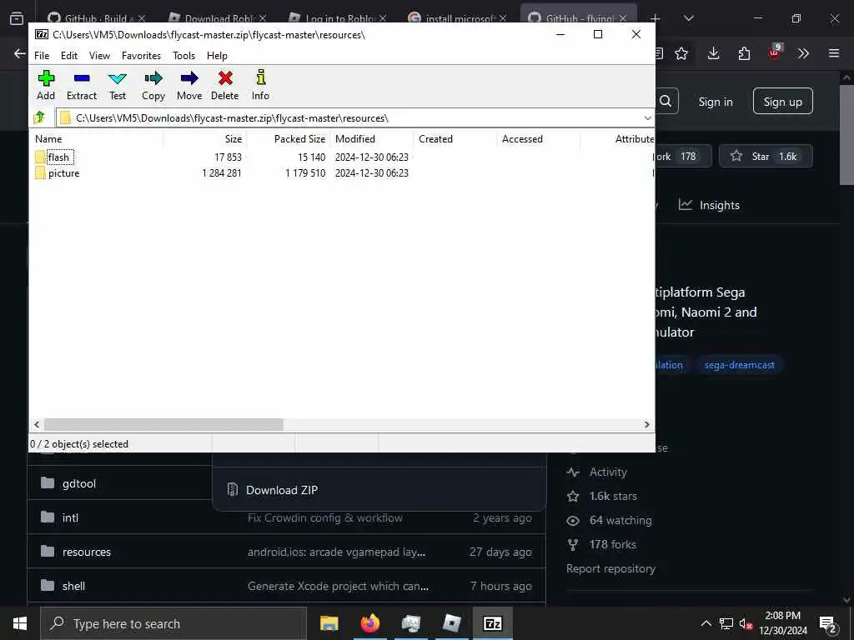Open the Help menu in 7-Zip
The width and height of the screenshot is (854, 640).
(x=217, y=56)
